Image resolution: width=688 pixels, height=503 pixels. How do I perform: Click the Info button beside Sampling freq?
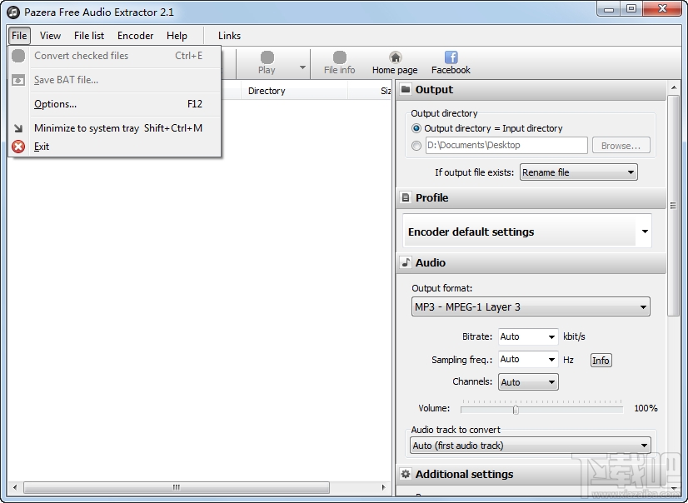(x=601, y=360)
